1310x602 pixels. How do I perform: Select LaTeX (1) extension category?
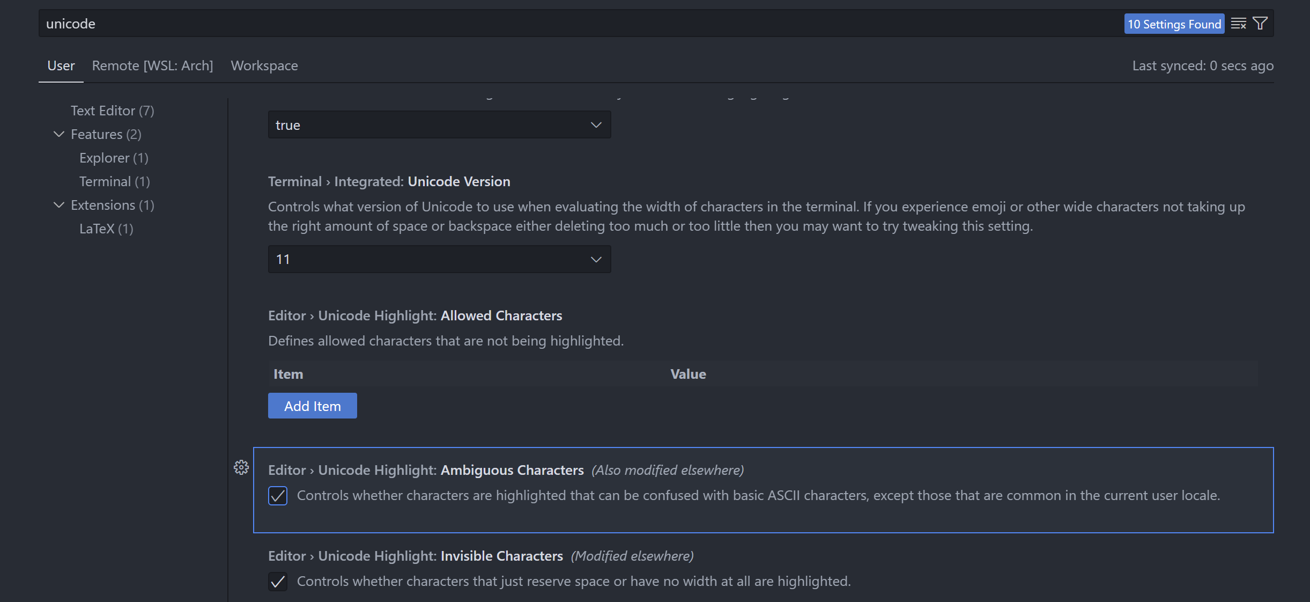106,229
